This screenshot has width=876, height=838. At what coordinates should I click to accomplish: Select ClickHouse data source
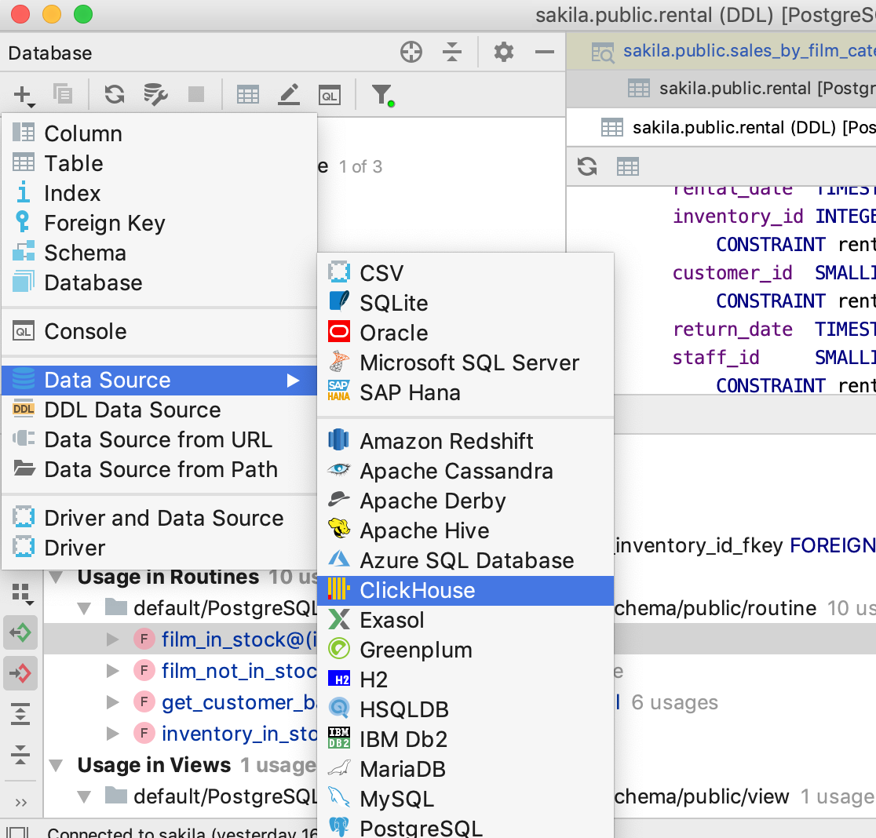coord(465,591)
